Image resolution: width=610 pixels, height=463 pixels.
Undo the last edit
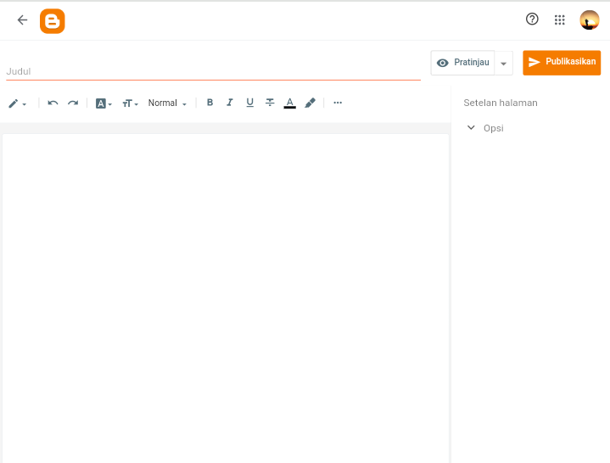pyautogui.click(x=53, y=103)
